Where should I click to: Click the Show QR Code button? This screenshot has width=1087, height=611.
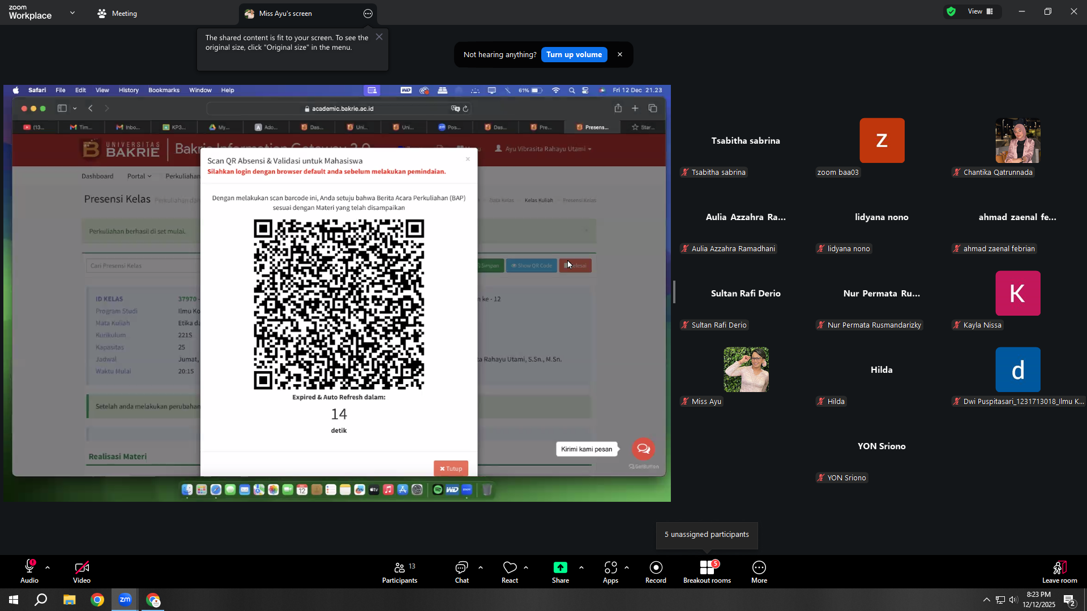coord(531,265)
